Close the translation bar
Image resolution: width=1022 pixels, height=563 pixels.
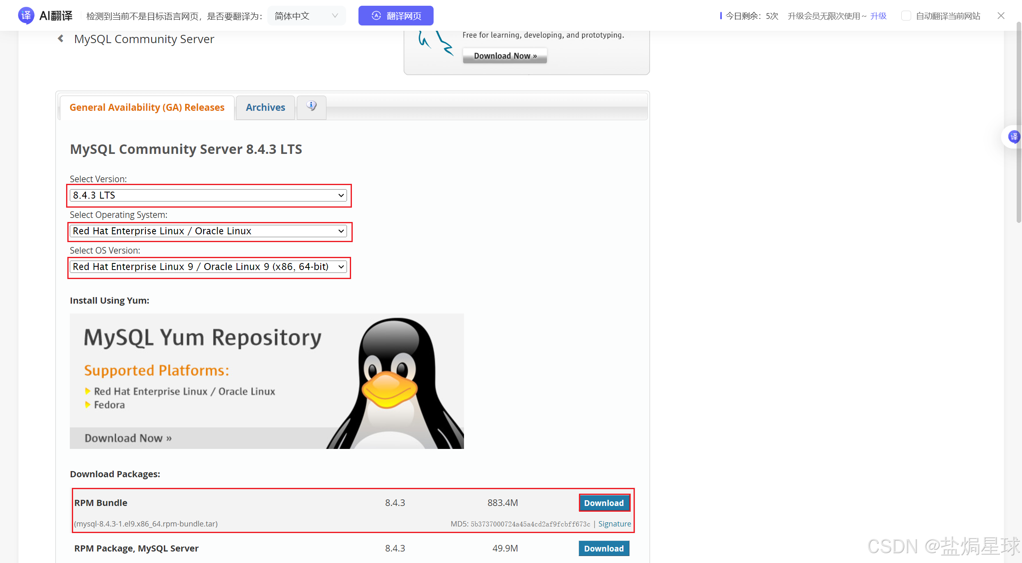coord(1001,16)
